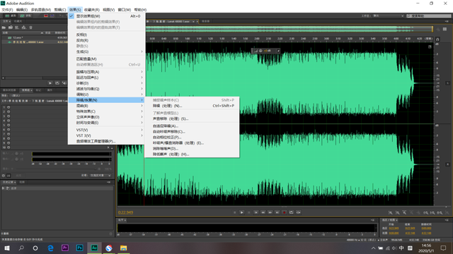Select Sound Remover (process) (S) item
Screen dimensions: 453x254
(x=192, y=119)
